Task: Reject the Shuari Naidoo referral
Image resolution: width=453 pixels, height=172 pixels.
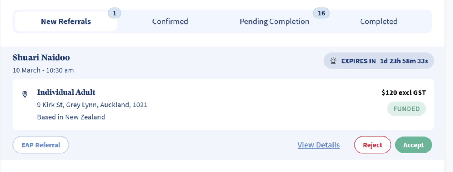Action: (372, 145)
